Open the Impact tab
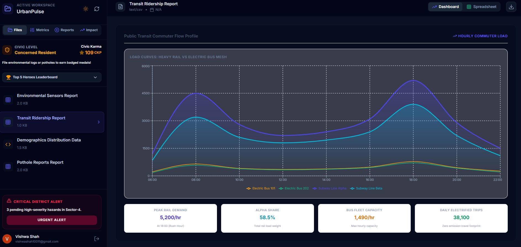Viewport: 521px width, 247px height. point(89,30)
